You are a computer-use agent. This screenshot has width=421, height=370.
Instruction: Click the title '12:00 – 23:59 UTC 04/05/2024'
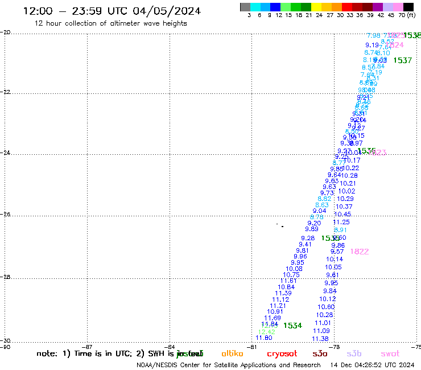point(112,11)
